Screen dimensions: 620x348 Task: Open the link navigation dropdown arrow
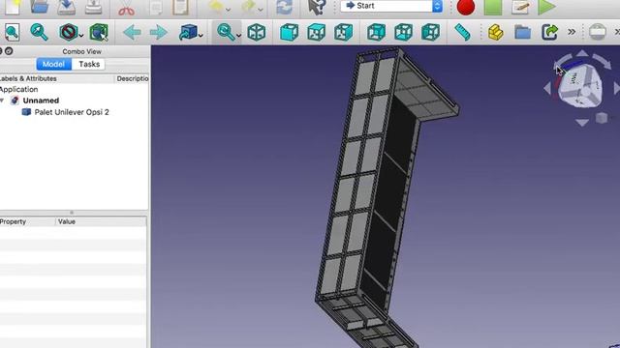[x=201, y=36]
